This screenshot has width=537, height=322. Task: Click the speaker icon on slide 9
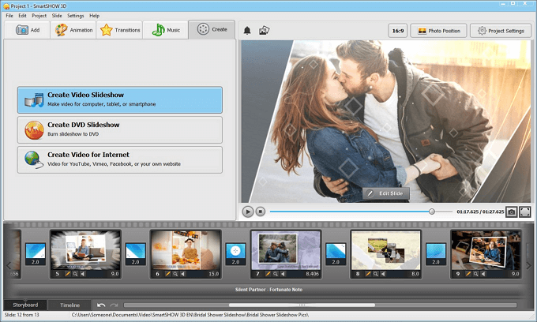pos(483,274)
